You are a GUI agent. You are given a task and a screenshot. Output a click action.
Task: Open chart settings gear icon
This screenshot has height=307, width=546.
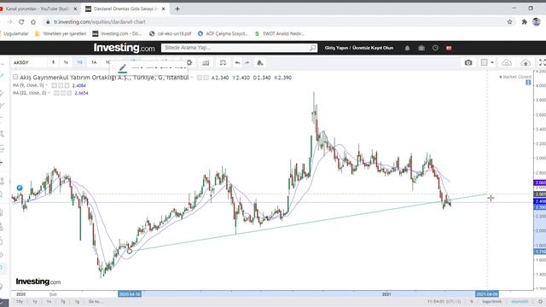[189, 62]
